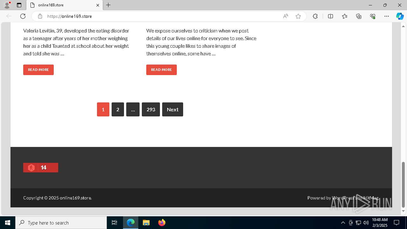Viewport: 407px width, 229px height.
Task: Click scrollbar down arrow
Action: (404, 211)
